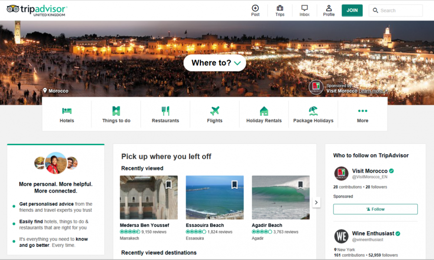Click the Marrakech location text
Viewport: 434px width, 260px height.
pos(129,238)
